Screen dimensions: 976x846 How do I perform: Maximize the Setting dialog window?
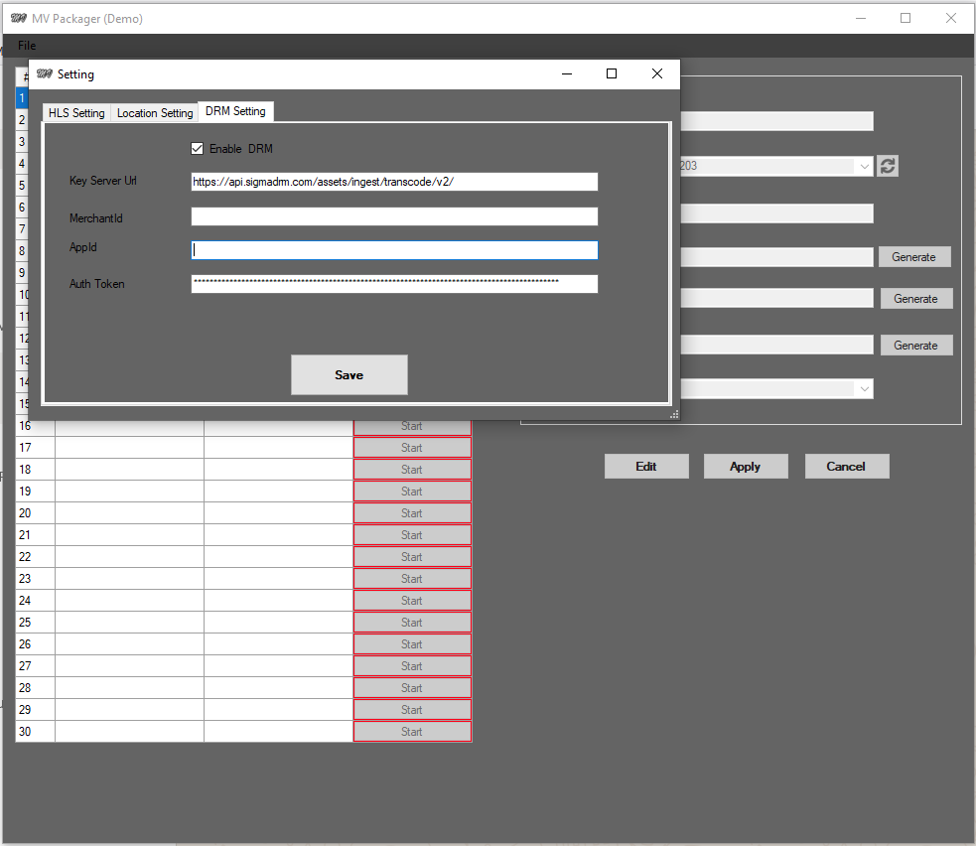click(612, 73)
